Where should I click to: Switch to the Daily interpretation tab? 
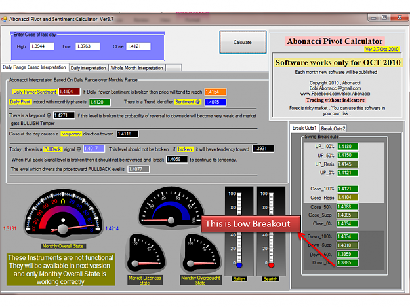[x=89, y=68]
